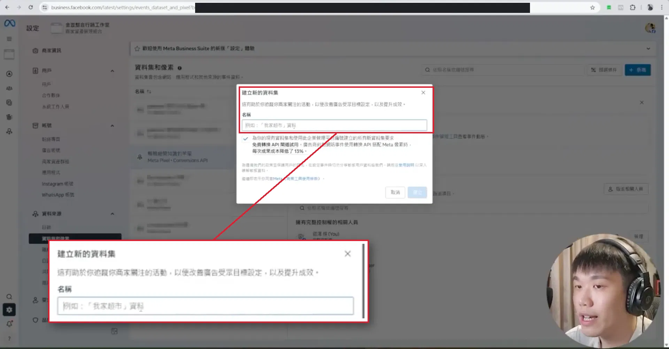
Task: Click the browser address bar URL
Action: point(123,7)
